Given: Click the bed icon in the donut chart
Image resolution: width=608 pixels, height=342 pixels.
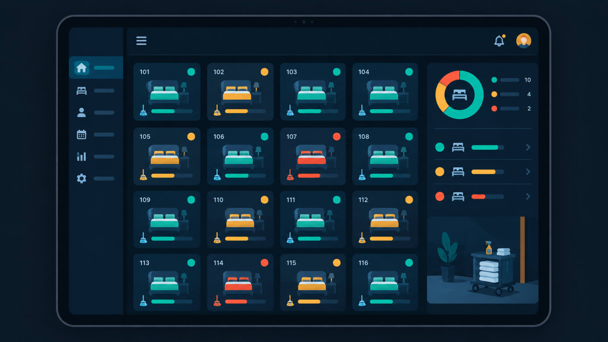Looking at the screenshot, I should (x=459, y=95).
